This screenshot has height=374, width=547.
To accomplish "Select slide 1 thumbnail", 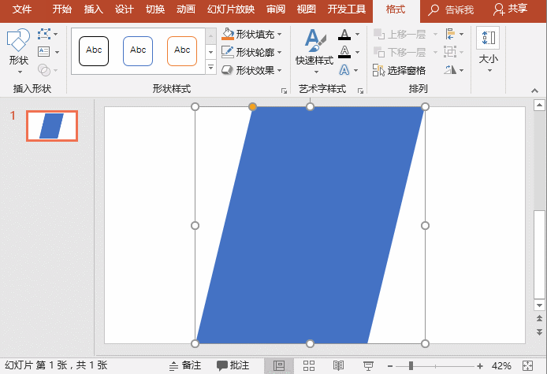I will (x=52, y=126).
